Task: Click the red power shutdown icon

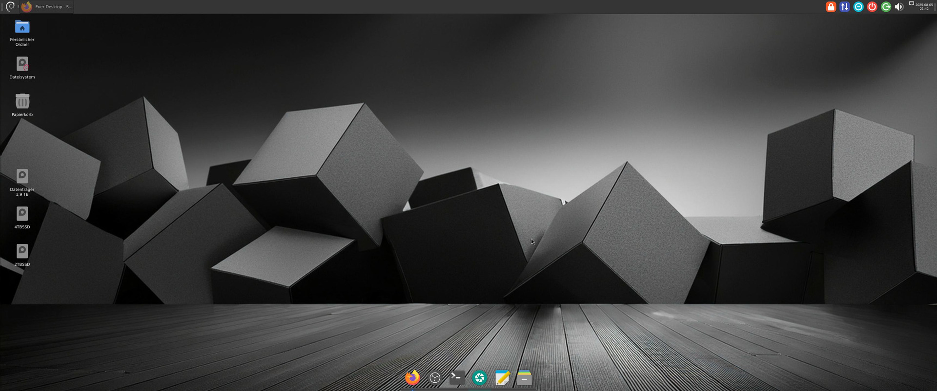Action: (872, 7)
